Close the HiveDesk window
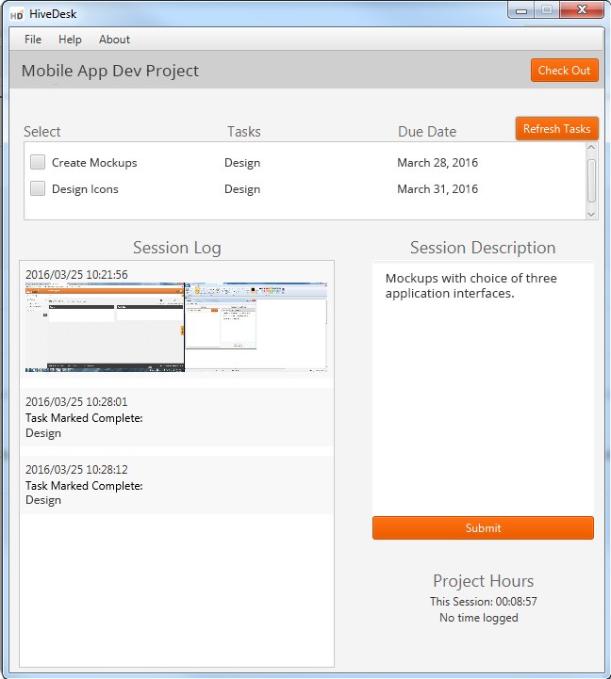 click(x=582, y=10)
